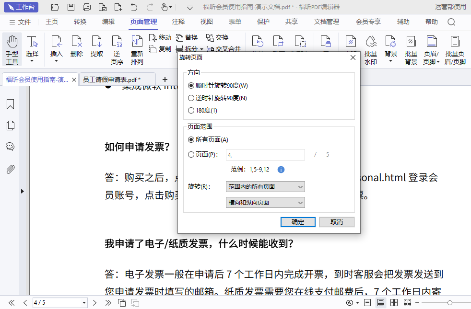
Task: Select the 180度 rotation option
Action: 191,110
